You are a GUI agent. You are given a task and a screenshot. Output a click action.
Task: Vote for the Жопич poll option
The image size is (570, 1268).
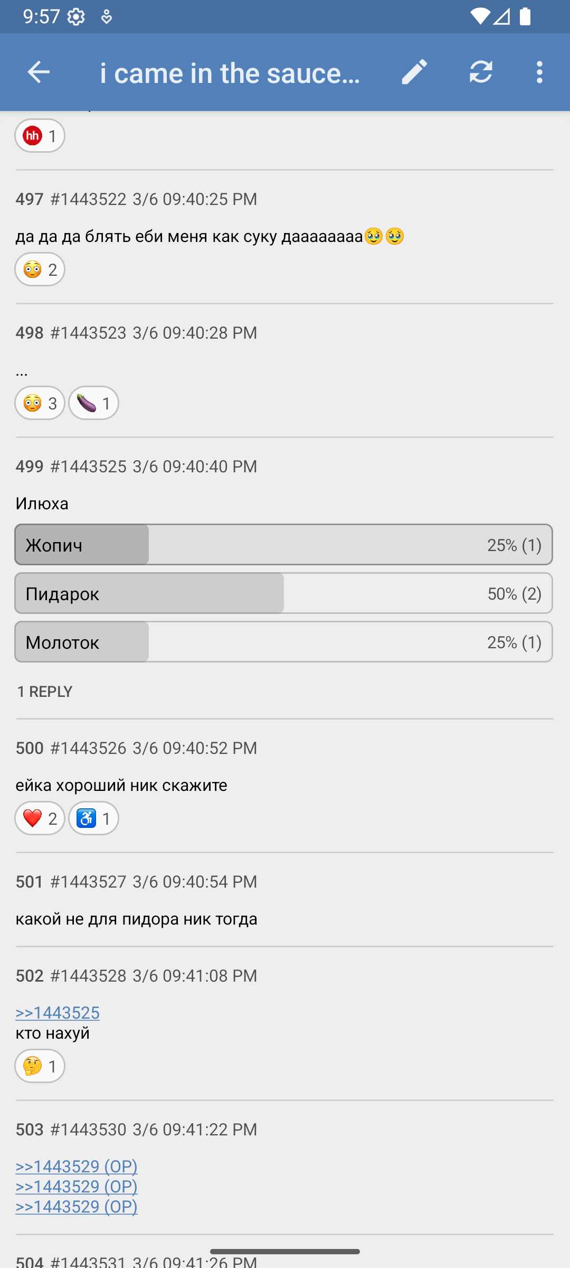click(x=283, y=545)
